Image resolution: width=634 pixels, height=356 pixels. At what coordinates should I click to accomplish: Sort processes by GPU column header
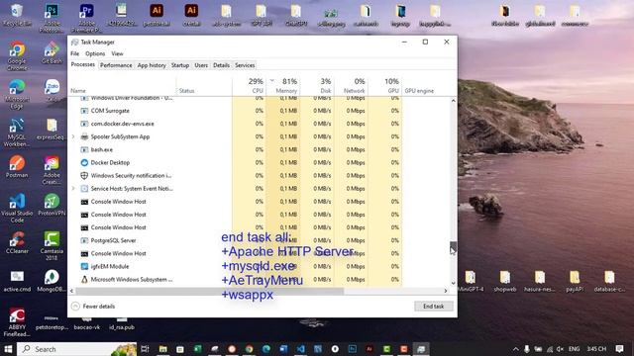(385, 86)
